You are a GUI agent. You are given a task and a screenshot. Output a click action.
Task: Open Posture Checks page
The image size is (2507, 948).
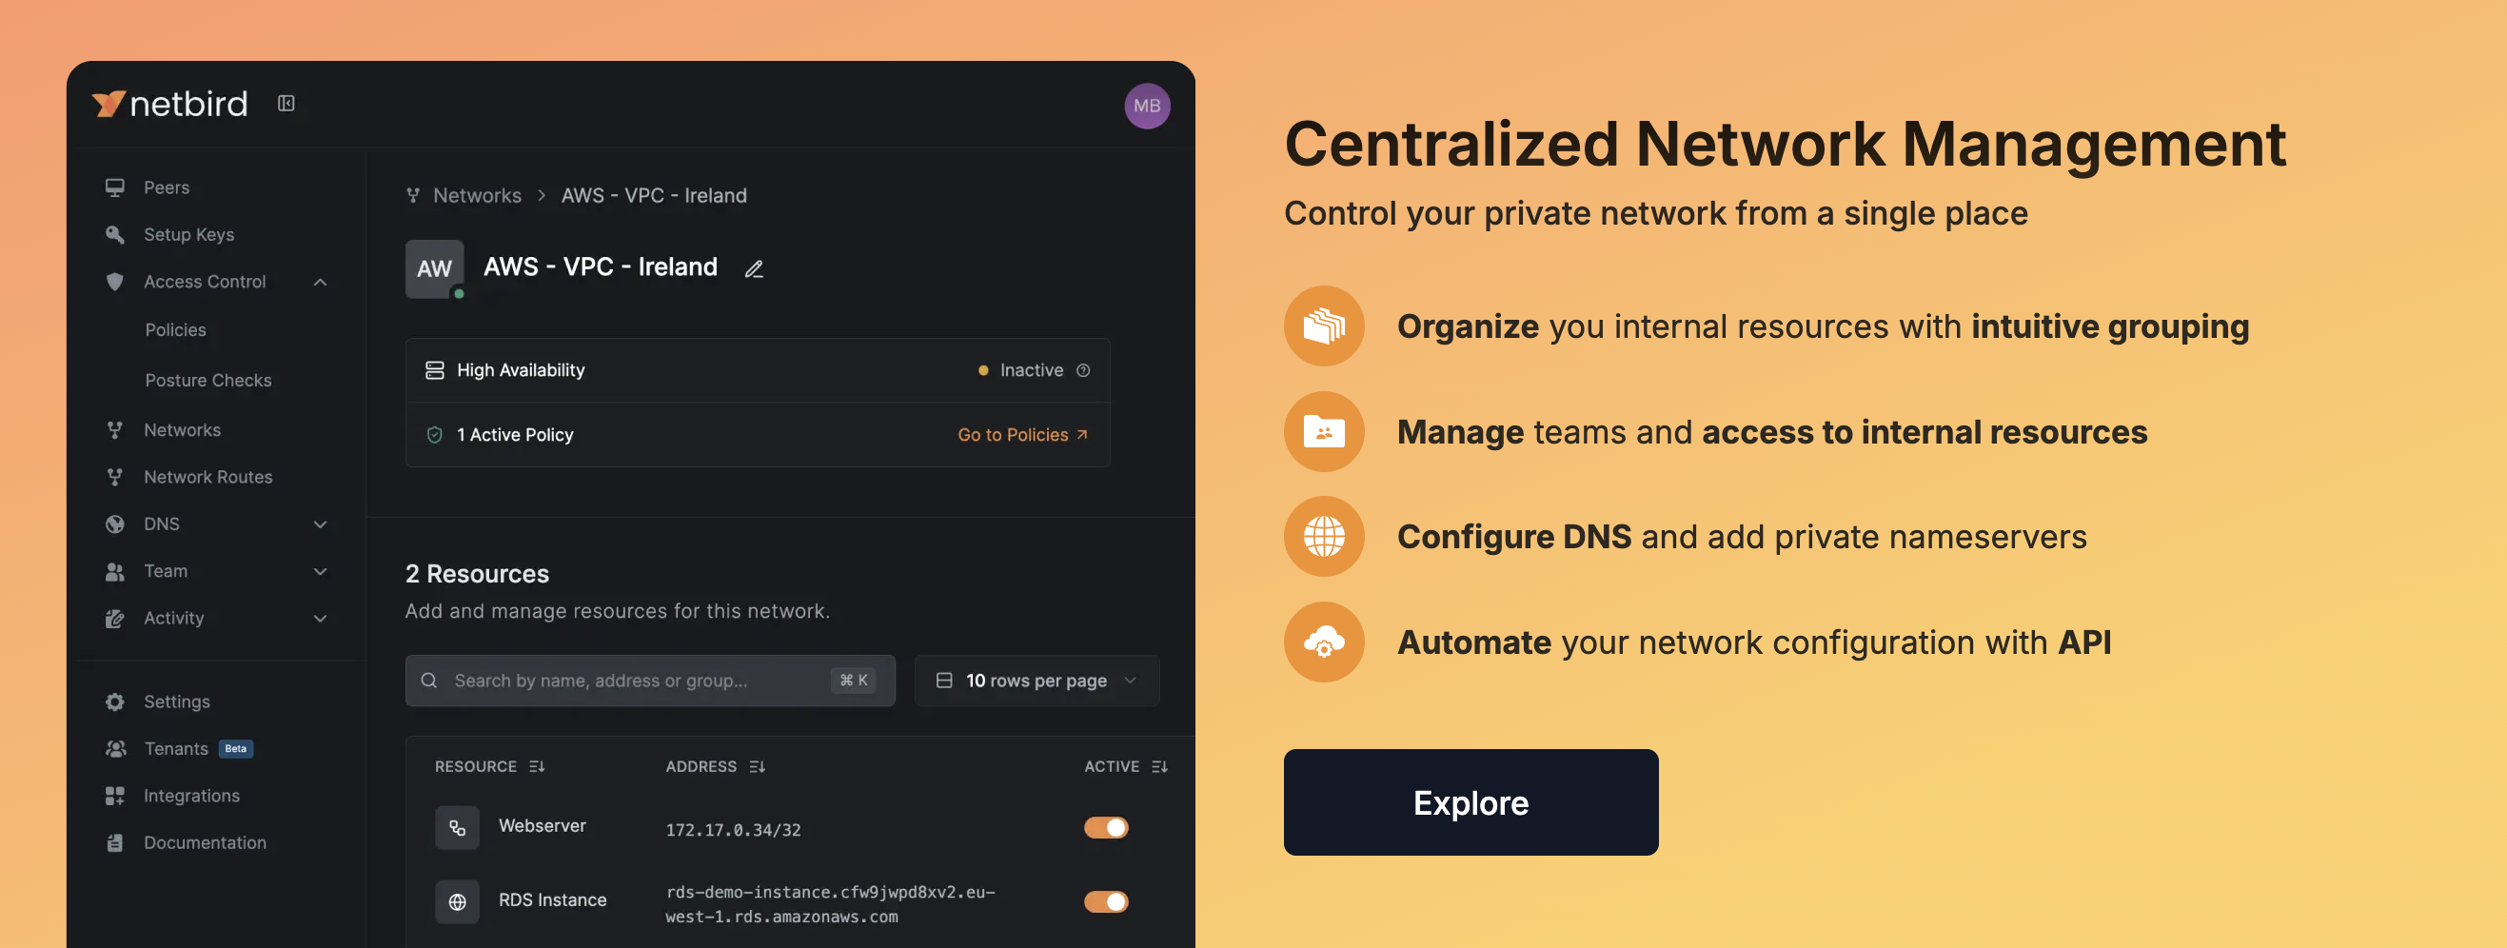pos(208,381)
